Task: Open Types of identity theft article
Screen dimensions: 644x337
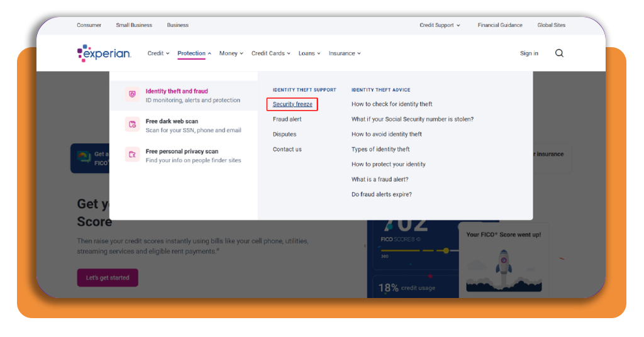Action: click(380, 150)
